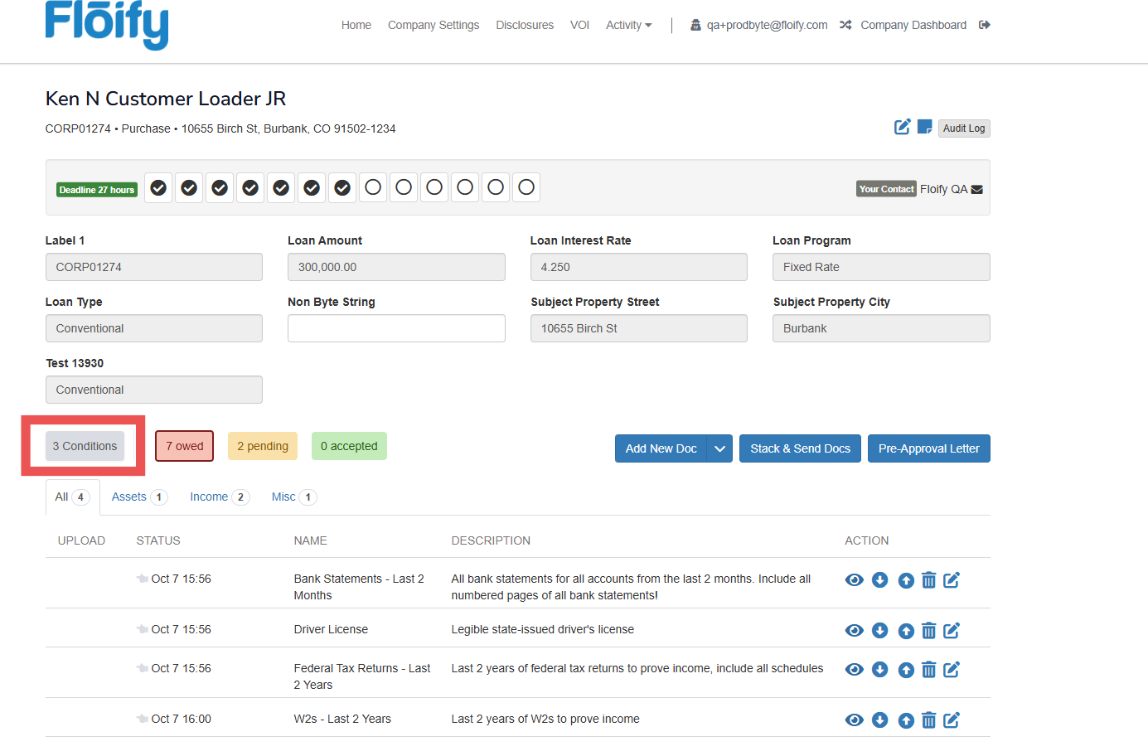1148x756 pixels.
Task: Open the user account qa+prodbyte@floify.com menu
Action: [759, 25]
